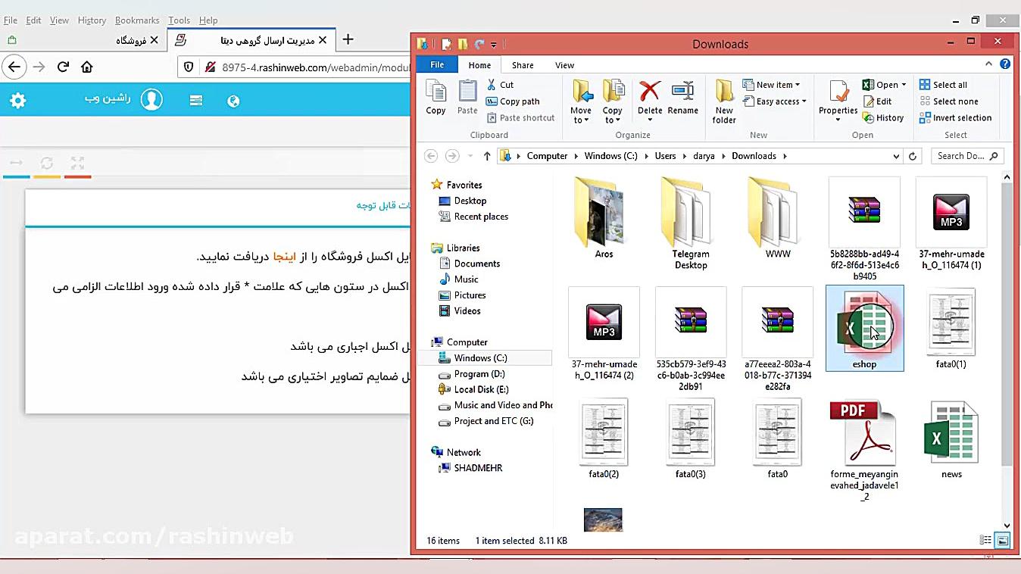Screen dimensions: 1021x574
Task: Open the settings gear on the web admin
Action: pos(17,100)
